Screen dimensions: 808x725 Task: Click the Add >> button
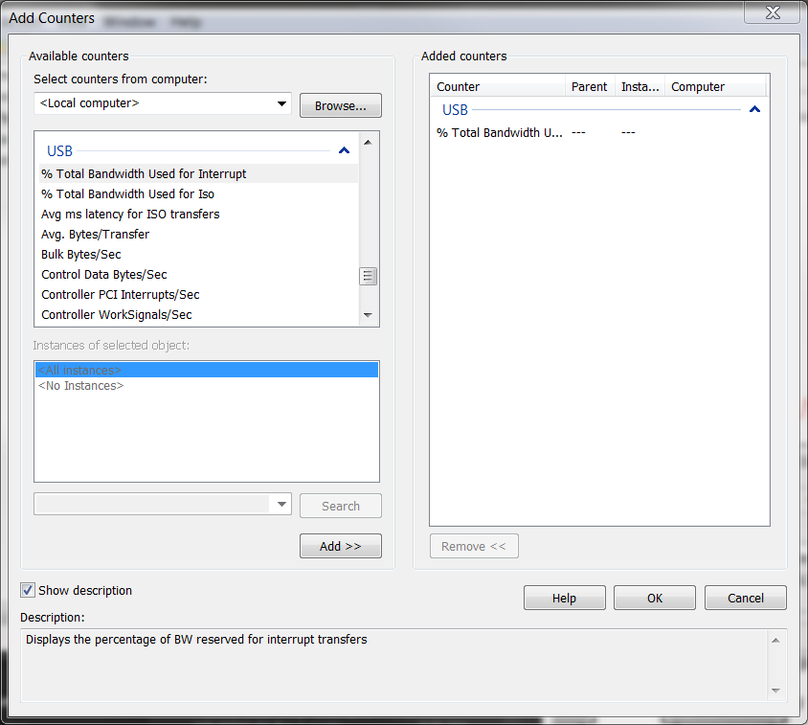340,545
